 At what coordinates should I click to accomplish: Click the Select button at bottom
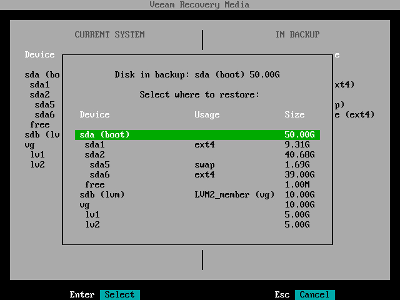(119, 294)
